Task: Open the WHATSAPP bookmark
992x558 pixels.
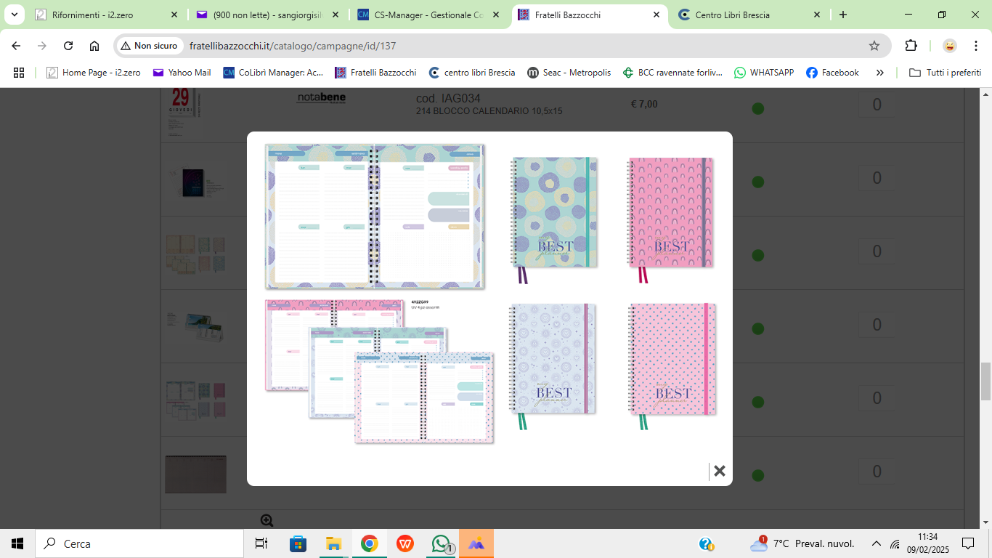Action: [764, 73]
